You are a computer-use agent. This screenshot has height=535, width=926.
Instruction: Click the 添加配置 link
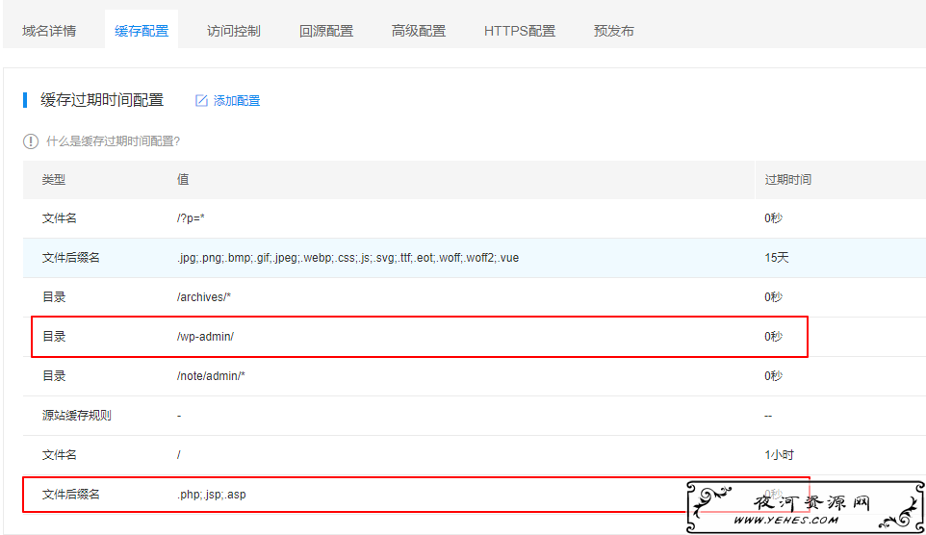click(x=236, y=101)
